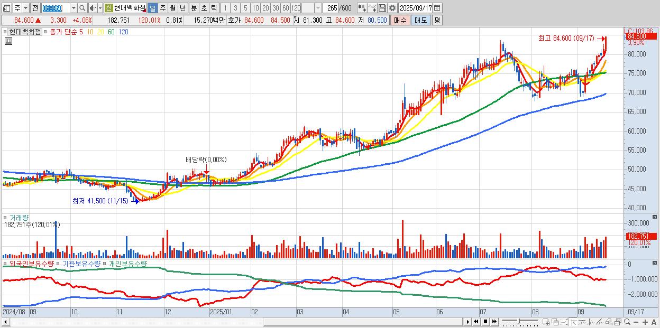Click the plus zoom-in icon
The height and width of the screenshot is (328, 660).
[645, 322]
